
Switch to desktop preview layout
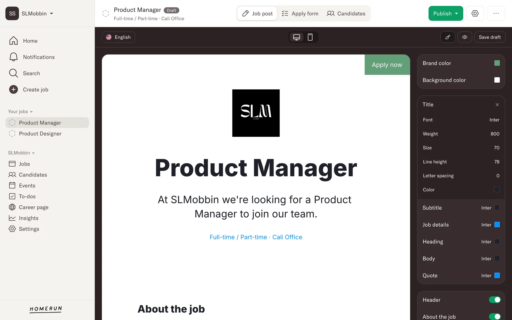pos(297,37)
